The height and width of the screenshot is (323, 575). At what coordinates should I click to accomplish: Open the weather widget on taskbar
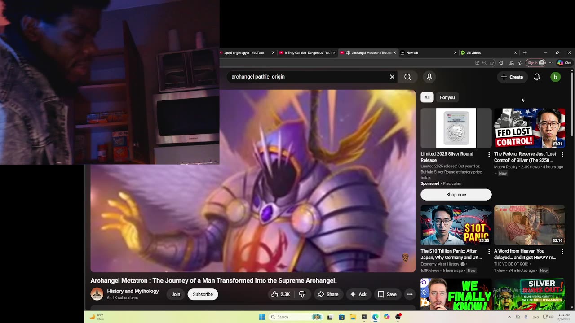(x=97, y=317)
